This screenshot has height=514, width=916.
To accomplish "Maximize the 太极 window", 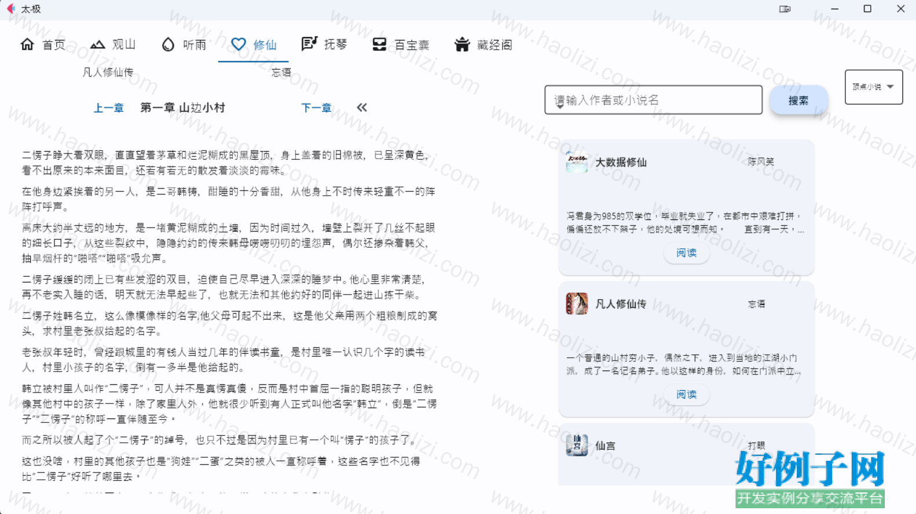I will pos(867,9).
